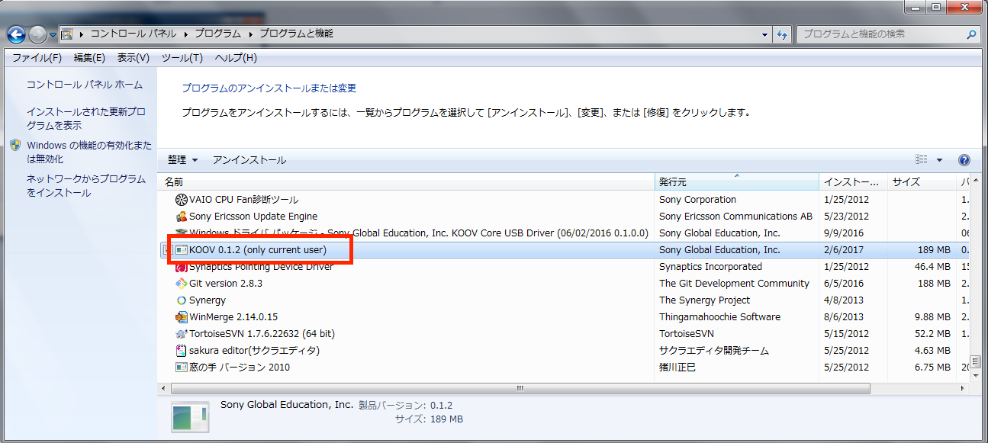Expand the arrow after コントロール パネル breadcrumb
This screenshot has height=443, width=988.
click(x=185, y=34)
